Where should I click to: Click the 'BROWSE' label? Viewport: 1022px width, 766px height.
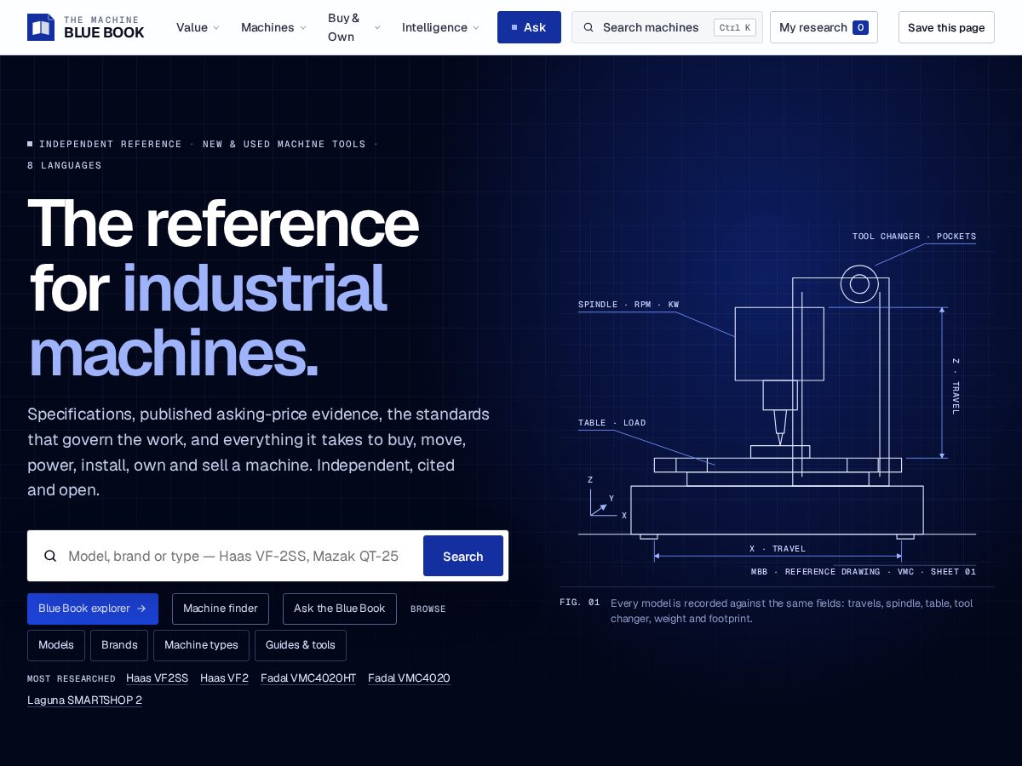tap(428, 609)
